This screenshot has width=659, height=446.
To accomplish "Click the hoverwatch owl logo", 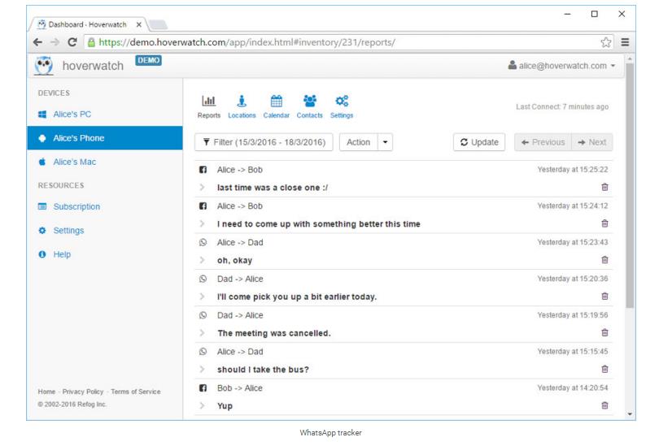I will point(44,66).
